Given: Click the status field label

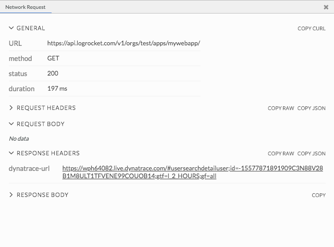Looking at the screenshot, I should coord(18,74).
